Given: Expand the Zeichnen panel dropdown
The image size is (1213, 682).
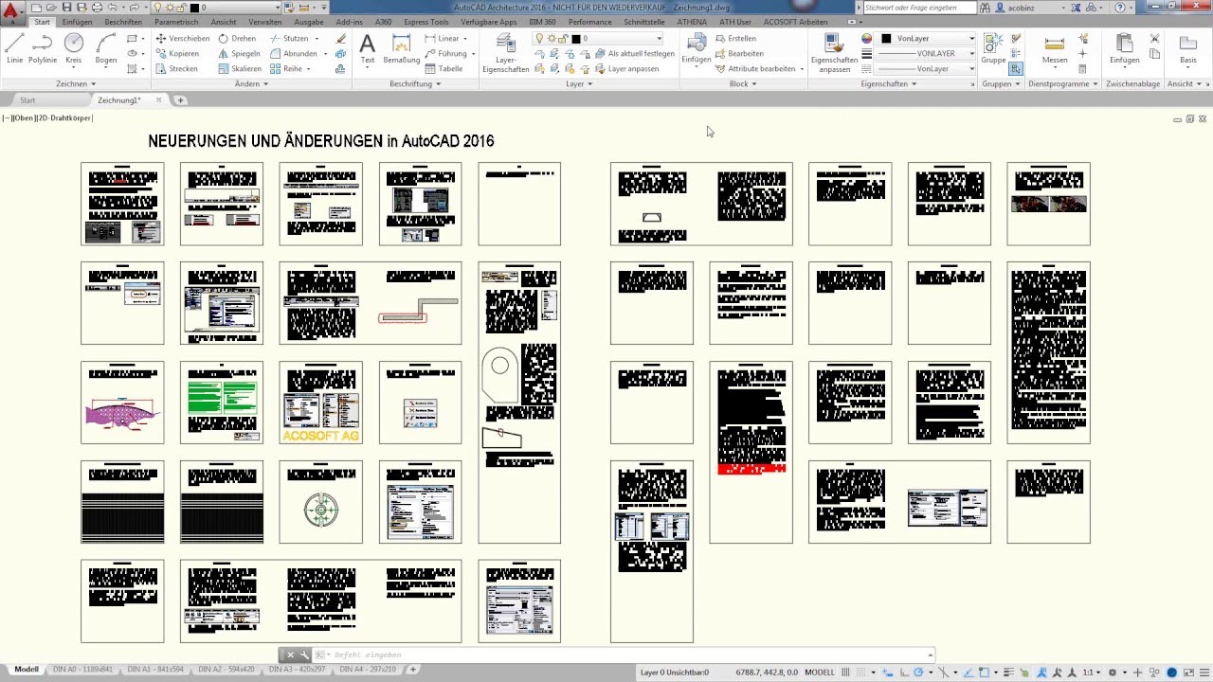Looking at the screenshot, I should pyautogui.click(x=75, y=83).
